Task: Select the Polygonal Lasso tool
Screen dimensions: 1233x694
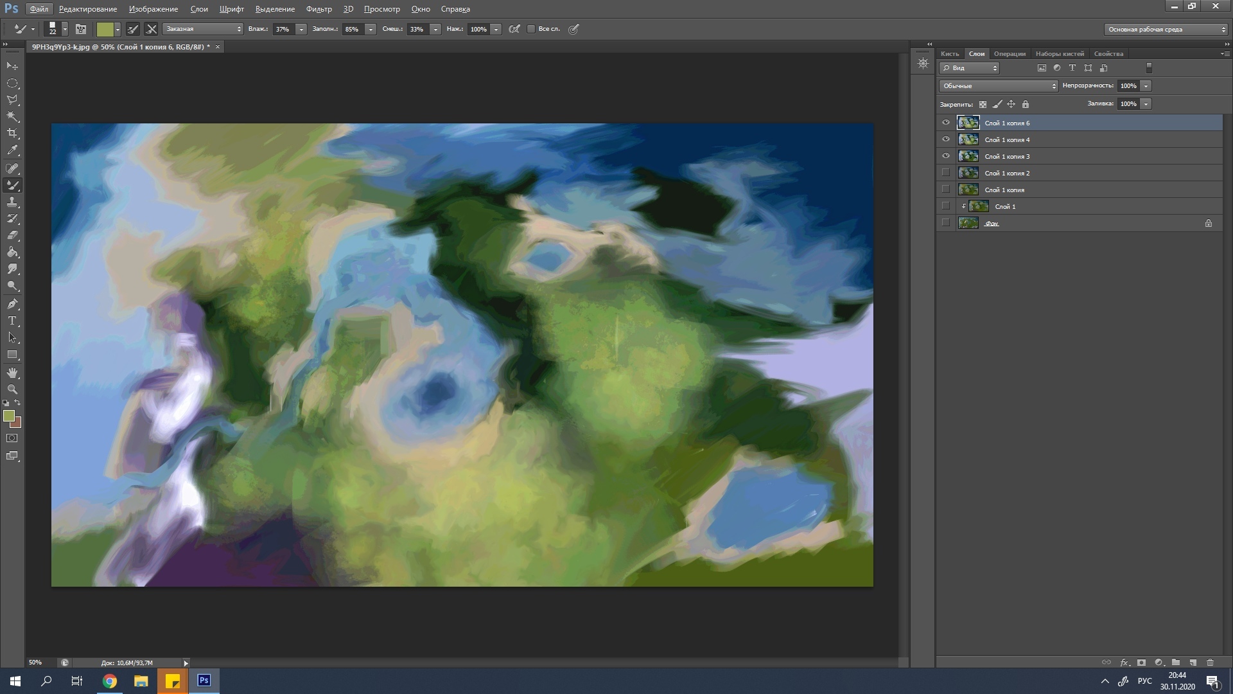Action: (12, 100)
